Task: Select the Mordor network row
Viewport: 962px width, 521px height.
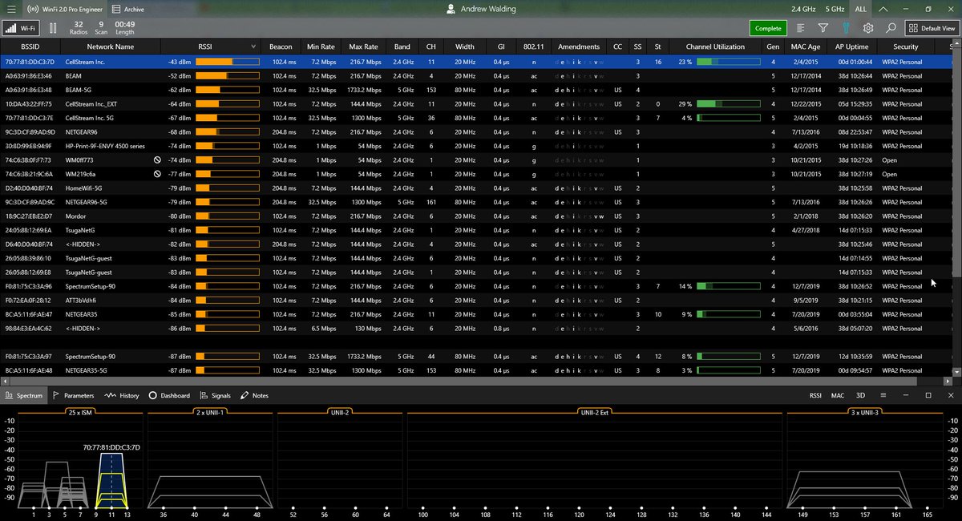Action: coord(477,216)
